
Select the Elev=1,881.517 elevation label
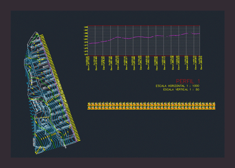[127, 63]
